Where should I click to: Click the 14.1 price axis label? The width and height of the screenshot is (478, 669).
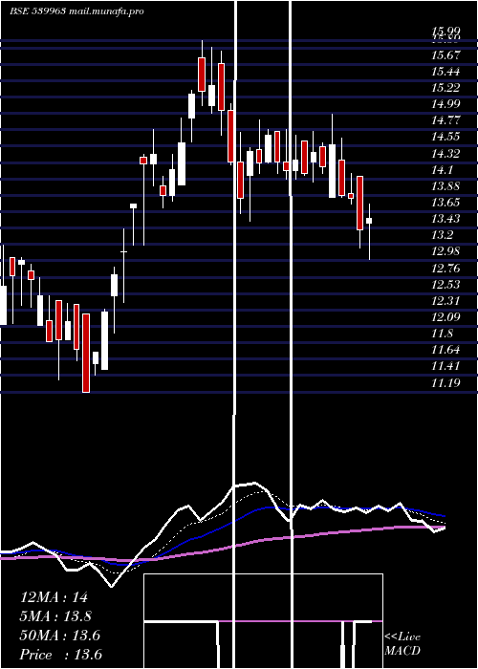point(442,170)
